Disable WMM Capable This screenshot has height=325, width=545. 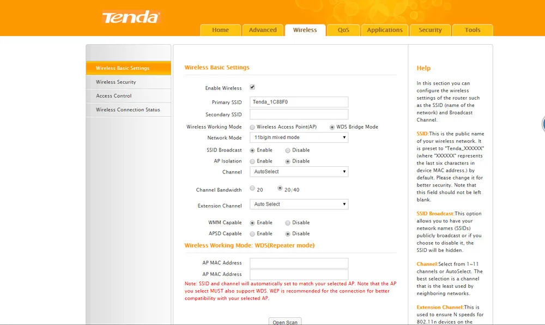[288, 223]
